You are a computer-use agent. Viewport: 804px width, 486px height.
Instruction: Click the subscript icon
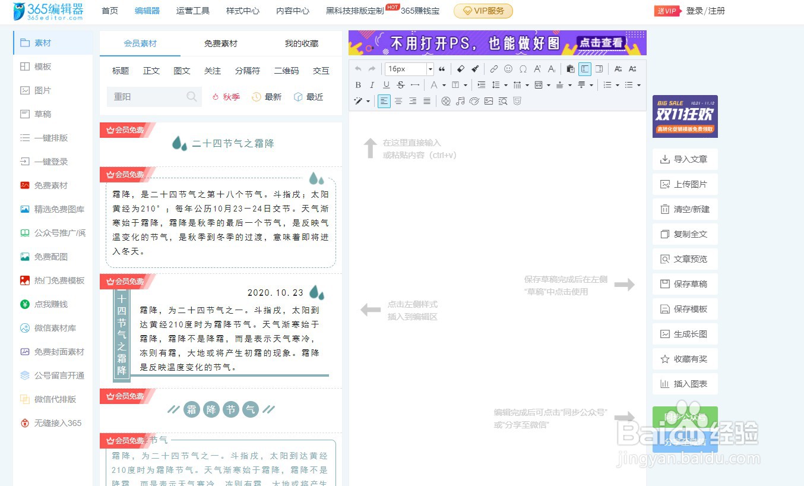(x=552, y=69)
